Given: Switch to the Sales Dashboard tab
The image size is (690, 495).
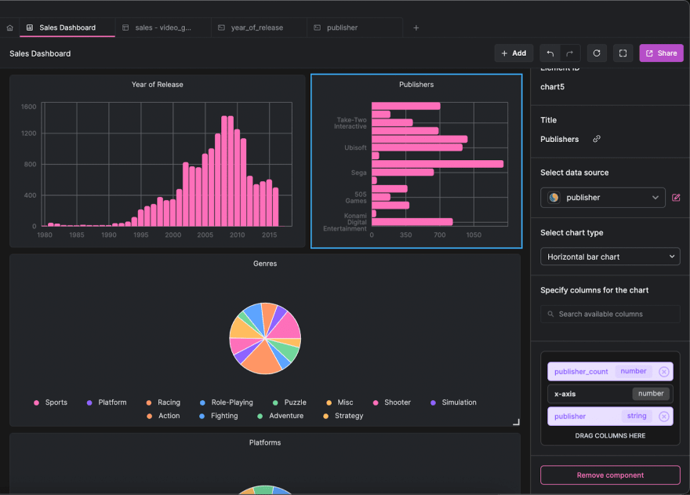Looking at the screenshot, I should coord(67,27).
